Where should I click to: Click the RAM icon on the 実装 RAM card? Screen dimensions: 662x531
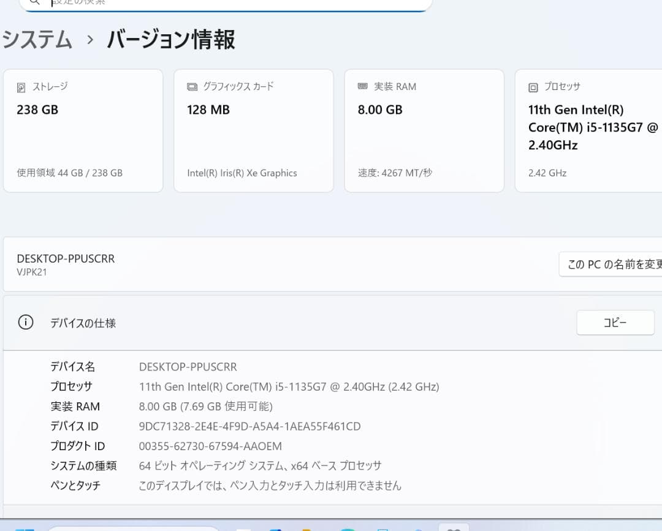pos(363,86)
